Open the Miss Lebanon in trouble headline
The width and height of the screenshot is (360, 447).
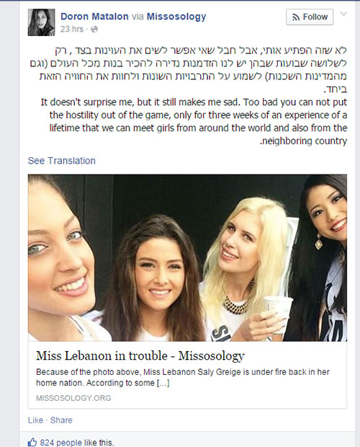[x=140, y=355]
